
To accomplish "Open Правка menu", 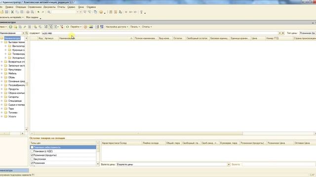I will (x=9, y=7).
